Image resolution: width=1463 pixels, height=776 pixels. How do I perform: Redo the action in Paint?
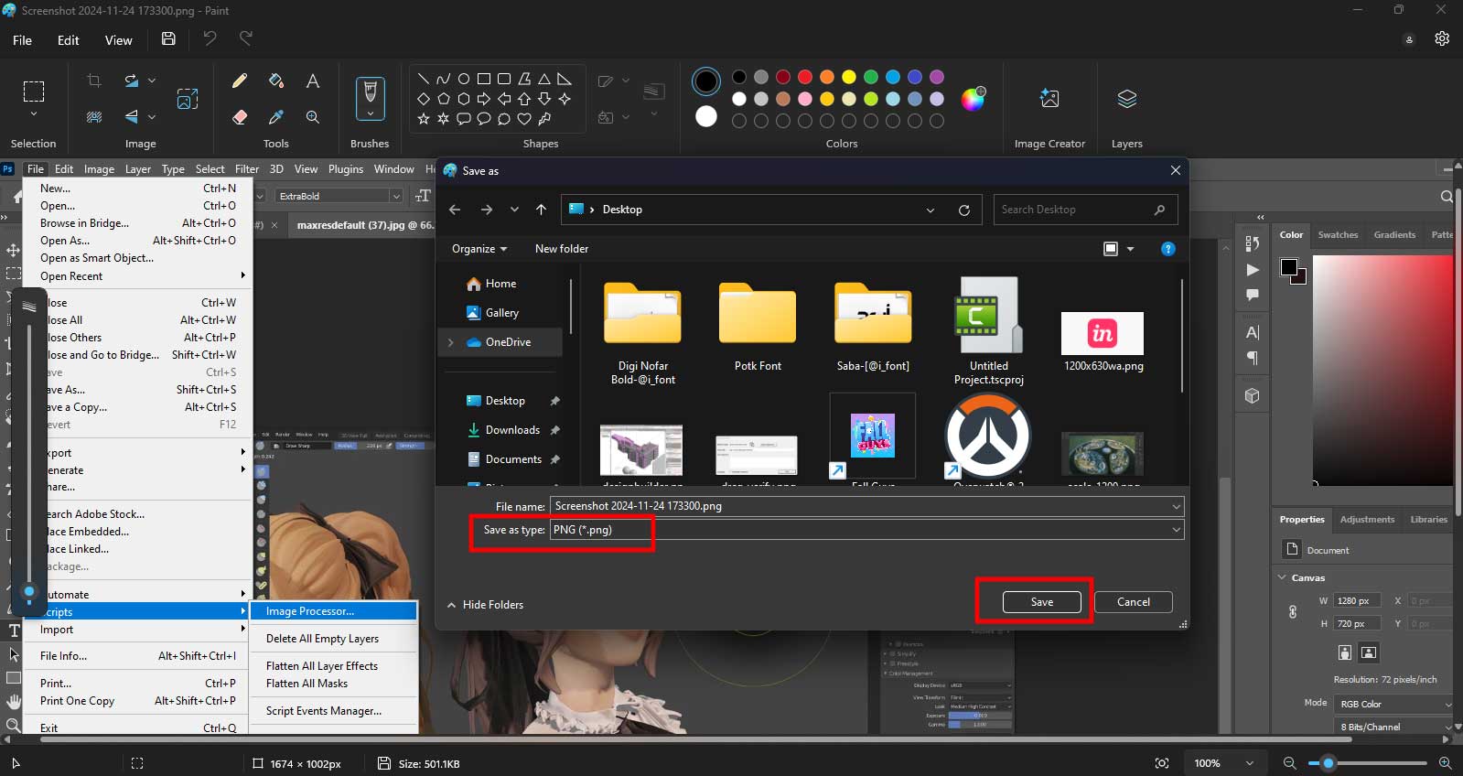246,39
